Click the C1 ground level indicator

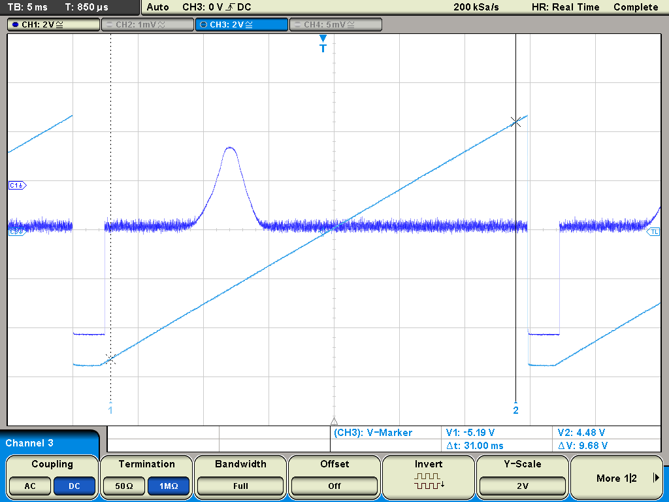click(x=16, y=186)
